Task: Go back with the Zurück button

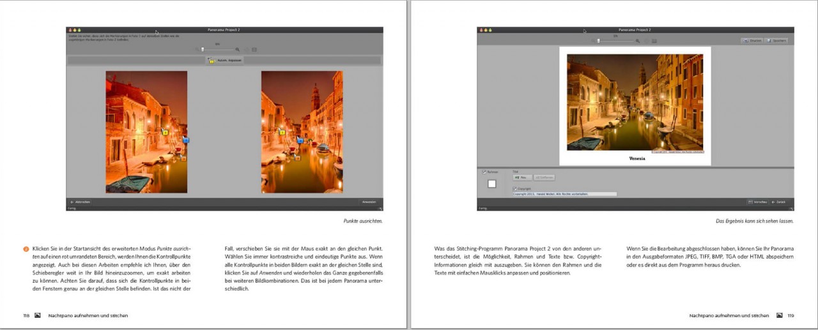Action: pyautogui.click(x=778, y=202)
